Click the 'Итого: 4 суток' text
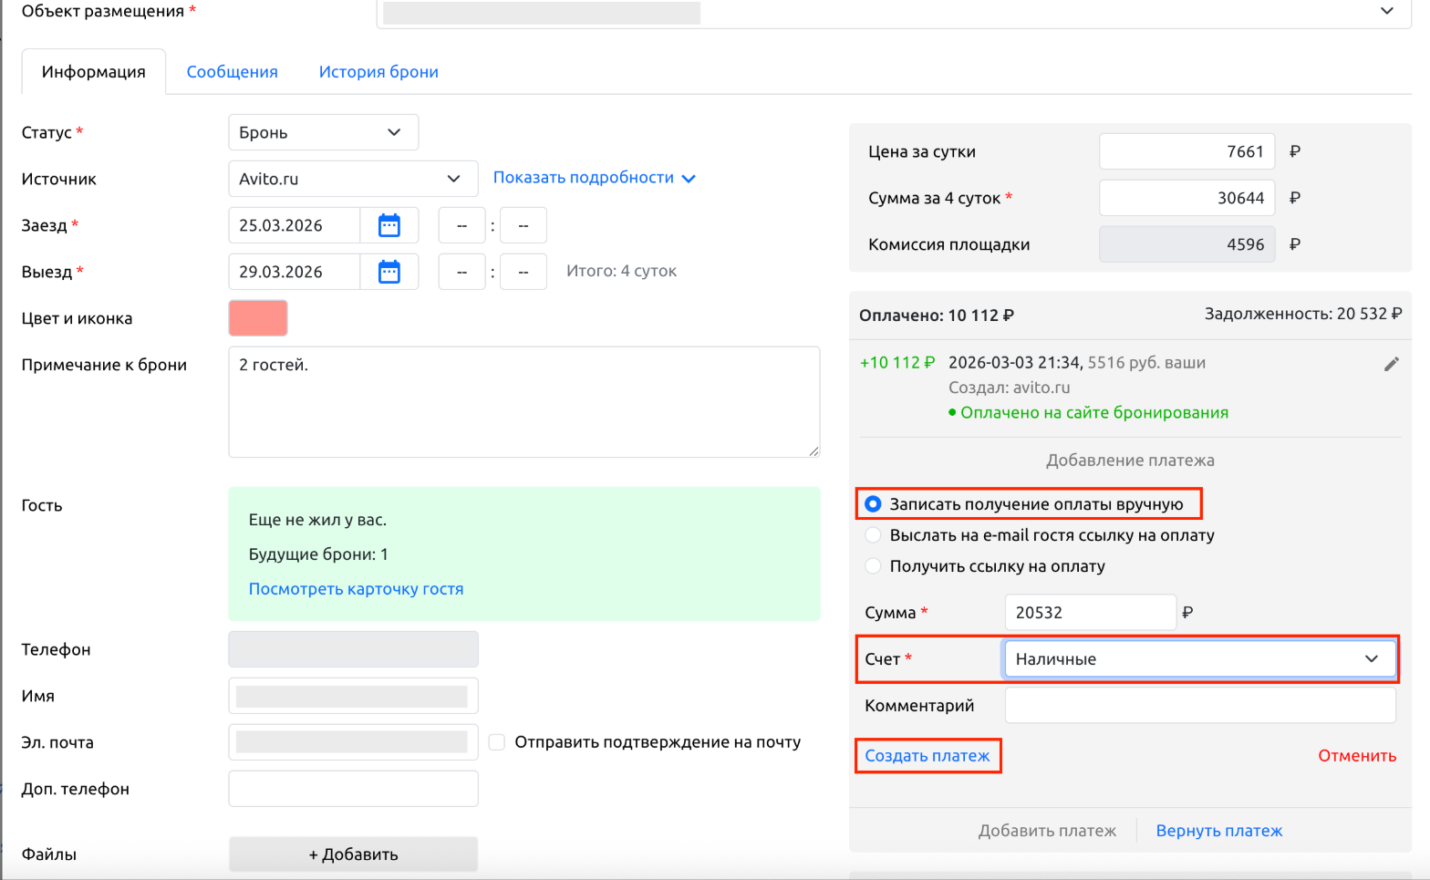1430x880 pixels. tap(621, 271)
